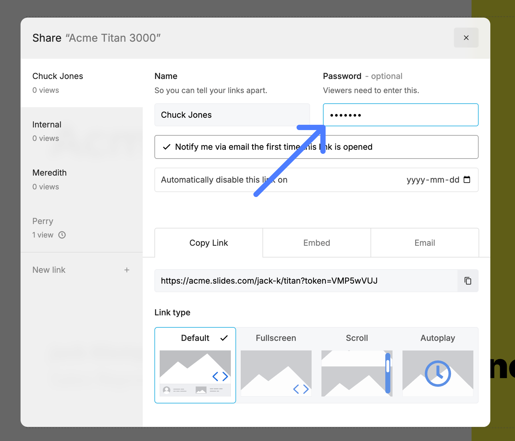Image resolution: width=515 pixels, height=441 pixels.
Task: Click the Share "Acme Titan 3000" dialog title
Action: (96, 38)
